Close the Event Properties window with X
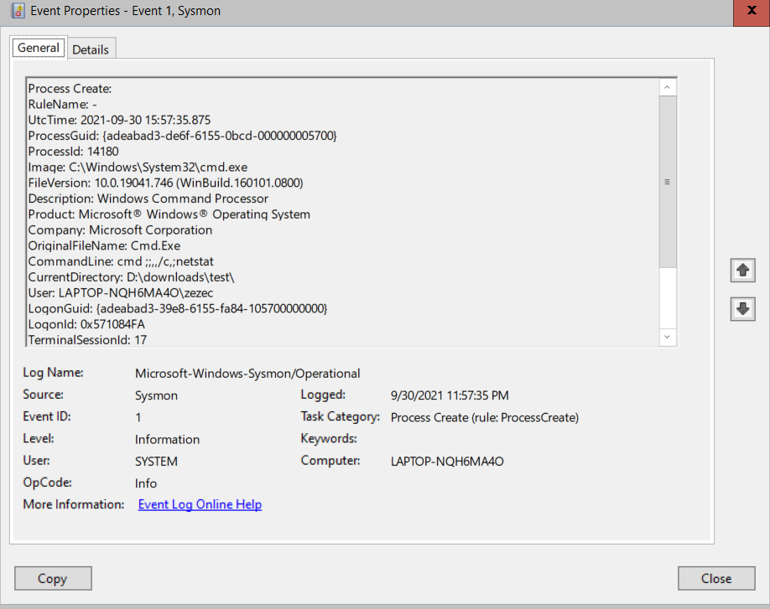 tap(752, 12)
